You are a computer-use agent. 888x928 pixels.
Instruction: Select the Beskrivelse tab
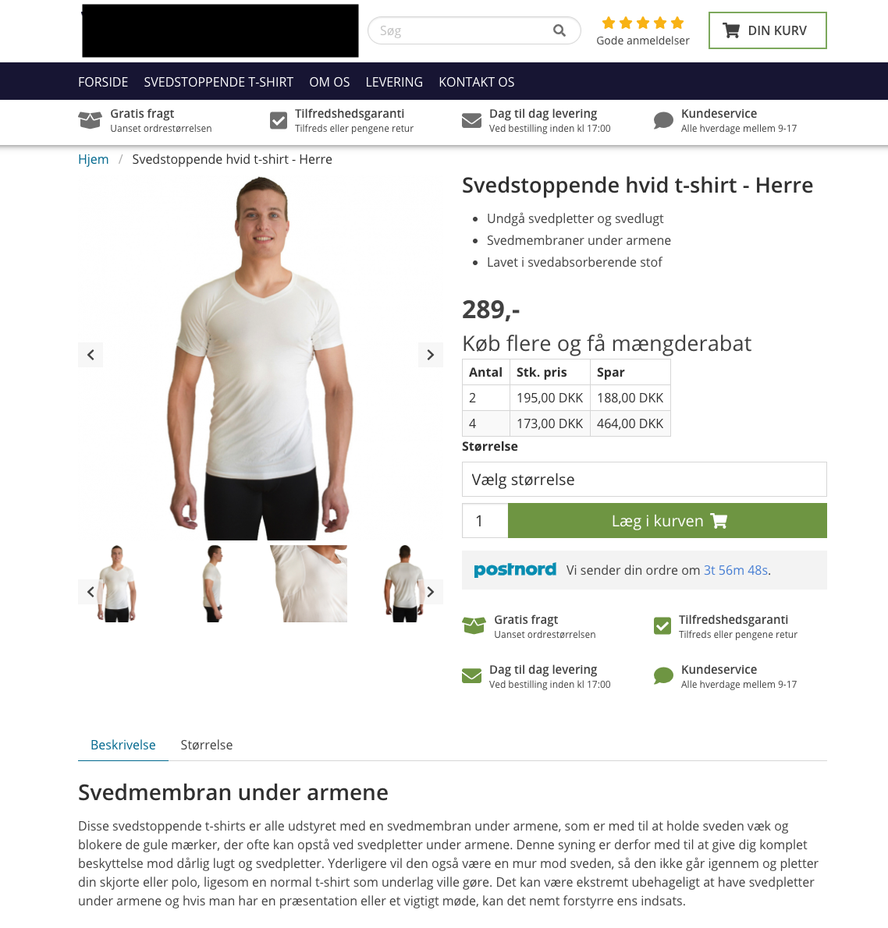tap(123, 745)
